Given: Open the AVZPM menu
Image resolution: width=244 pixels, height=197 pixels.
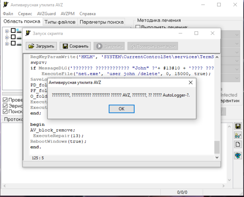Looking at the screenshot, I should click(68, 14).
